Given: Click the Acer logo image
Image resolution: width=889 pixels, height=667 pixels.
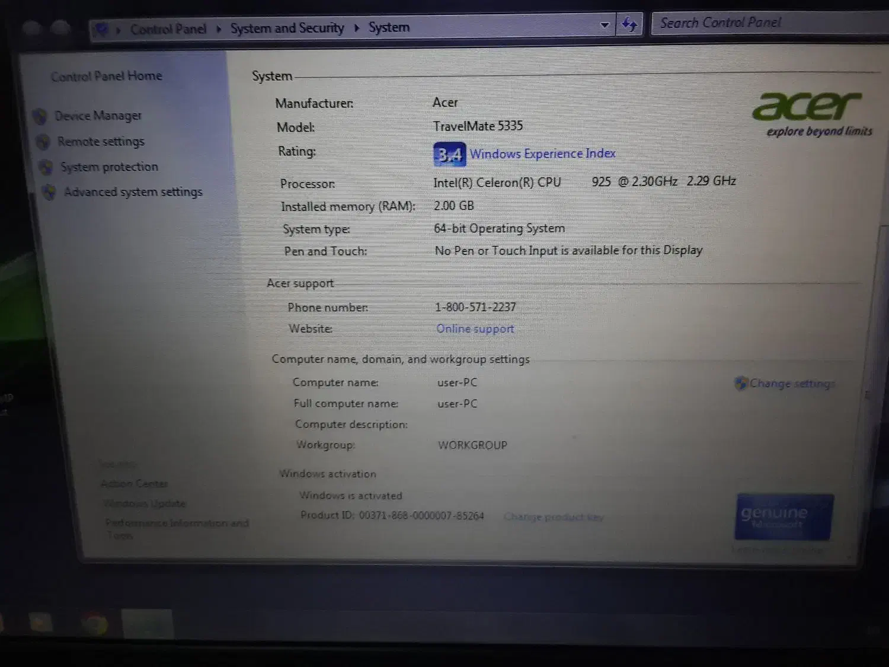Looking at the screenshot, I should coord(807,106).
